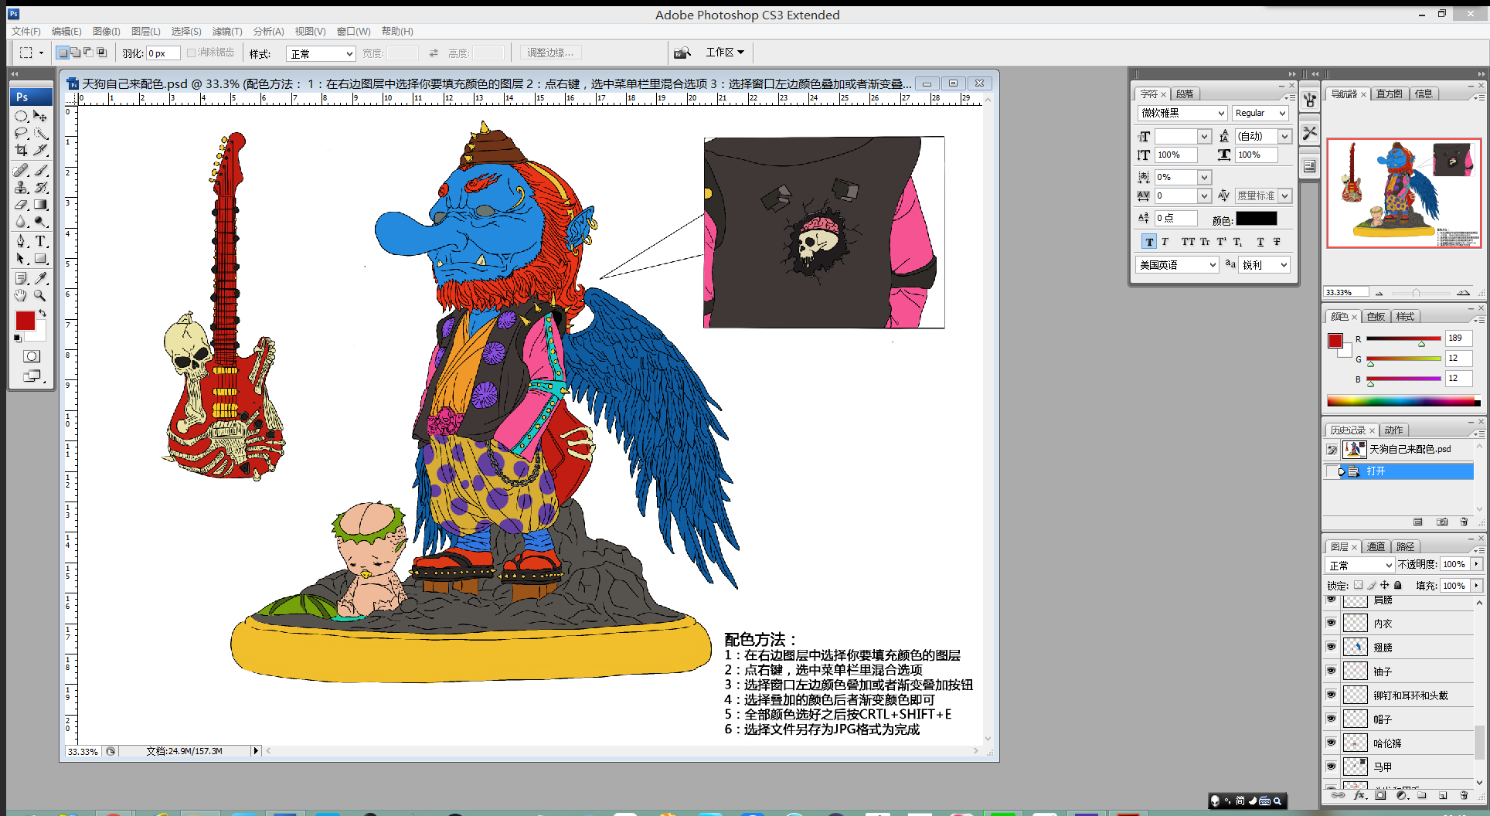Choose the Zoom magnifier tool
Viewport: 1490px width, 816px height.
click(40, 295)
